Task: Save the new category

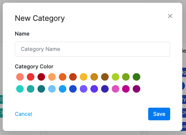Action: tap(159, 114)
